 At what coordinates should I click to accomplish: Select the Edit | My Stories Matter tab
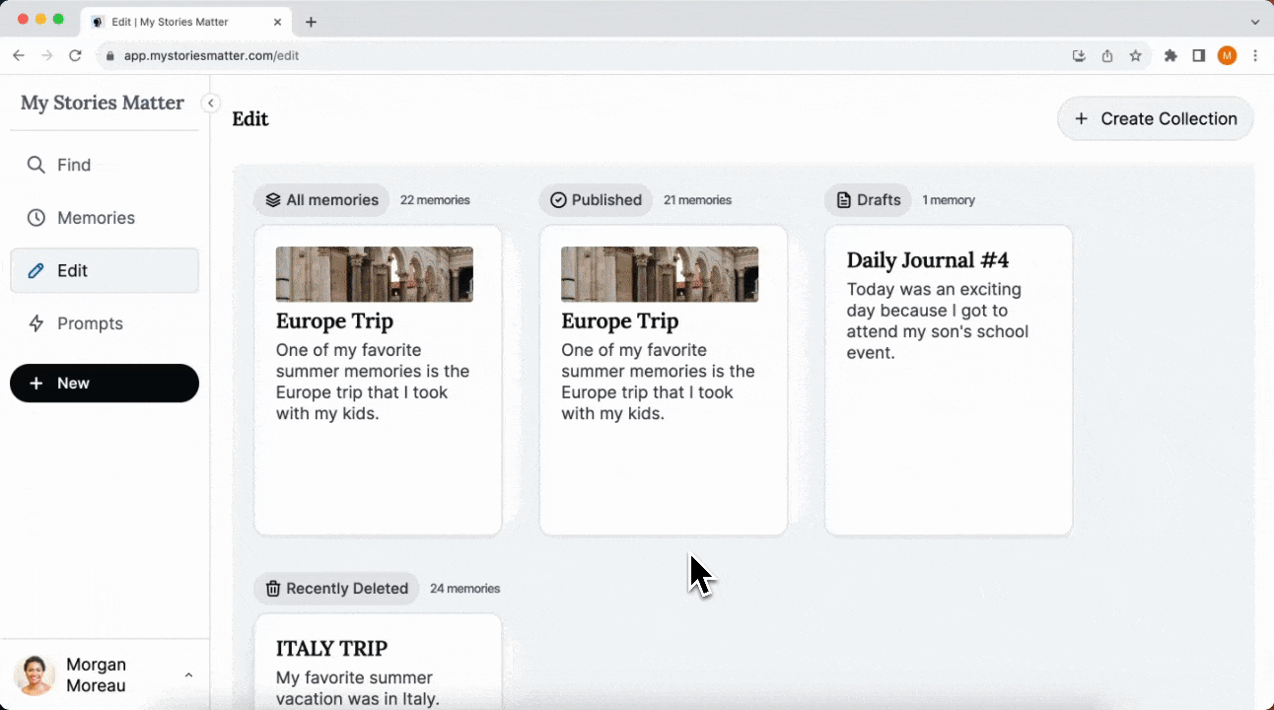click(x=185, y=22)
